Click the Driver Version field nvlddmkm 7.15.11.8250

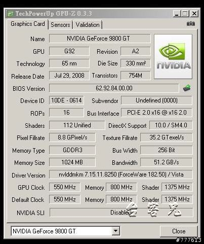tap(121, 175)
